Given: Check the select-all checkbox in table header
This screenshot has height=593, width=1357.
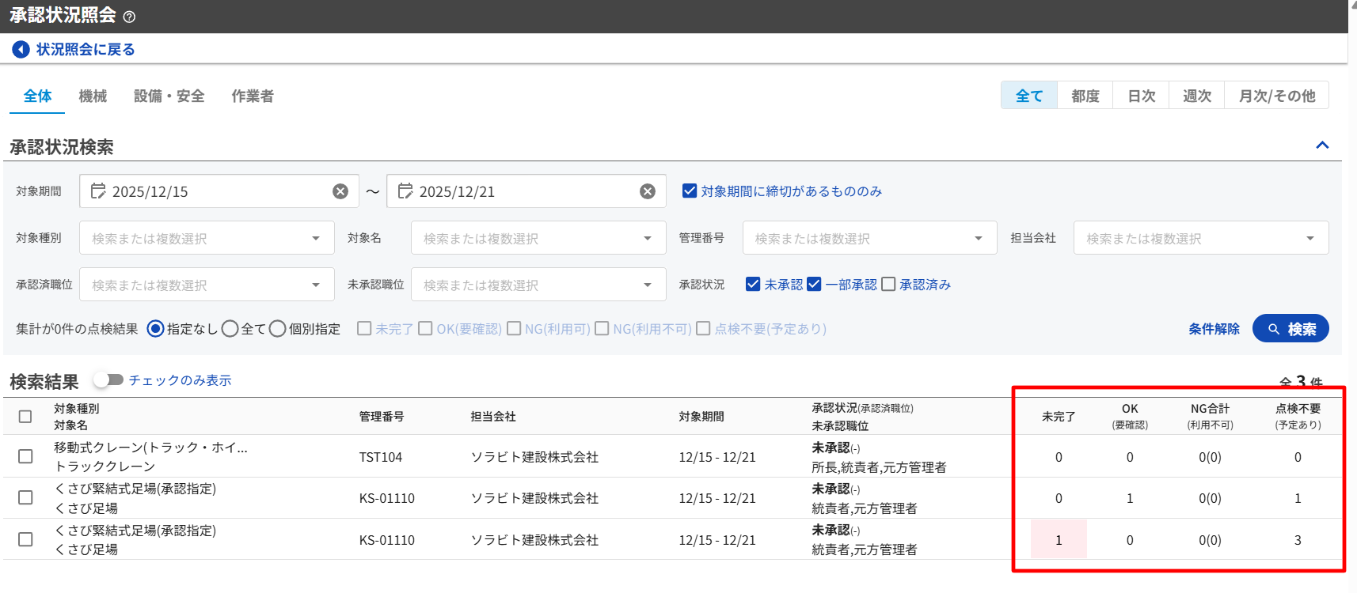Looking at the screenshot, I should pos(25,417).
